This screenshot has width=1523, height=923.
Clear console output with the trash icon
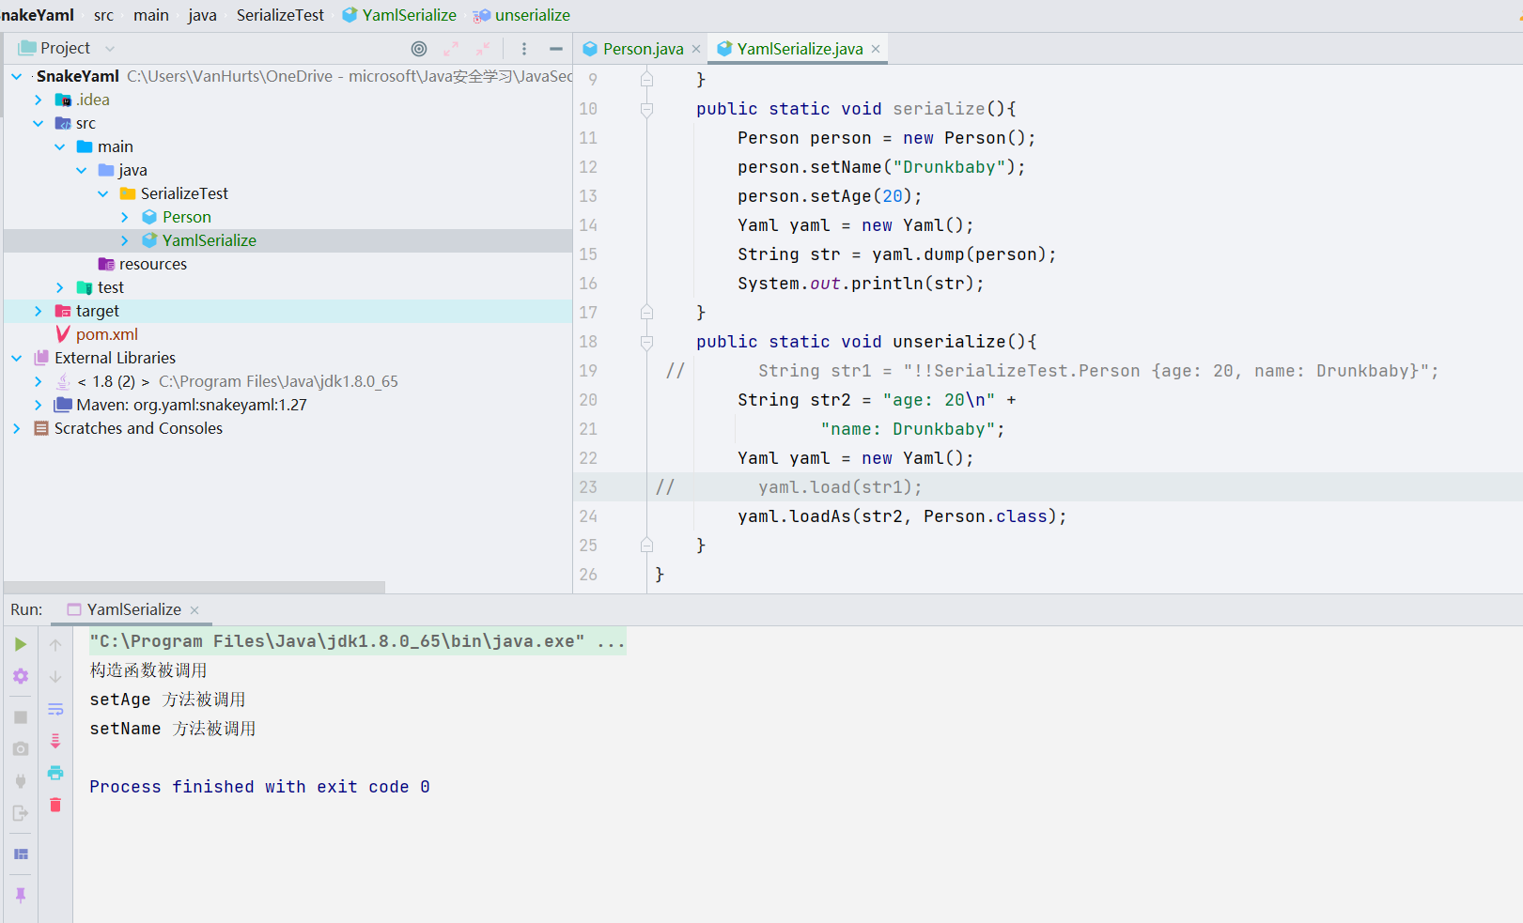coord(55,805)
